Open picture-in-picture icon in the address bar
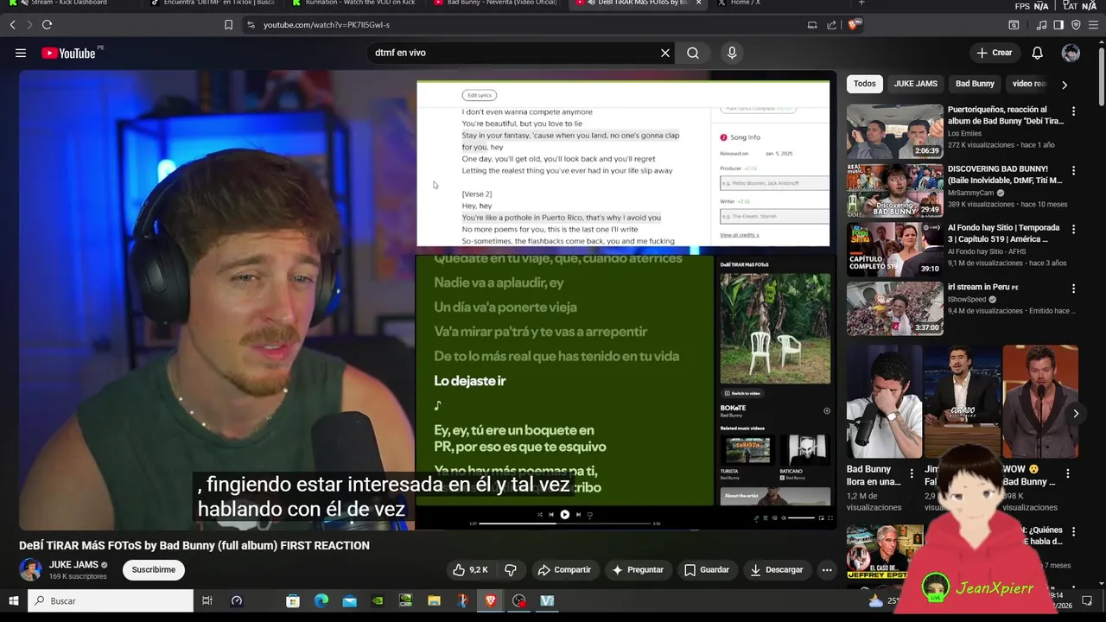Image resolution: width=1106 pixels, height=622 pixels. (812, 25)
